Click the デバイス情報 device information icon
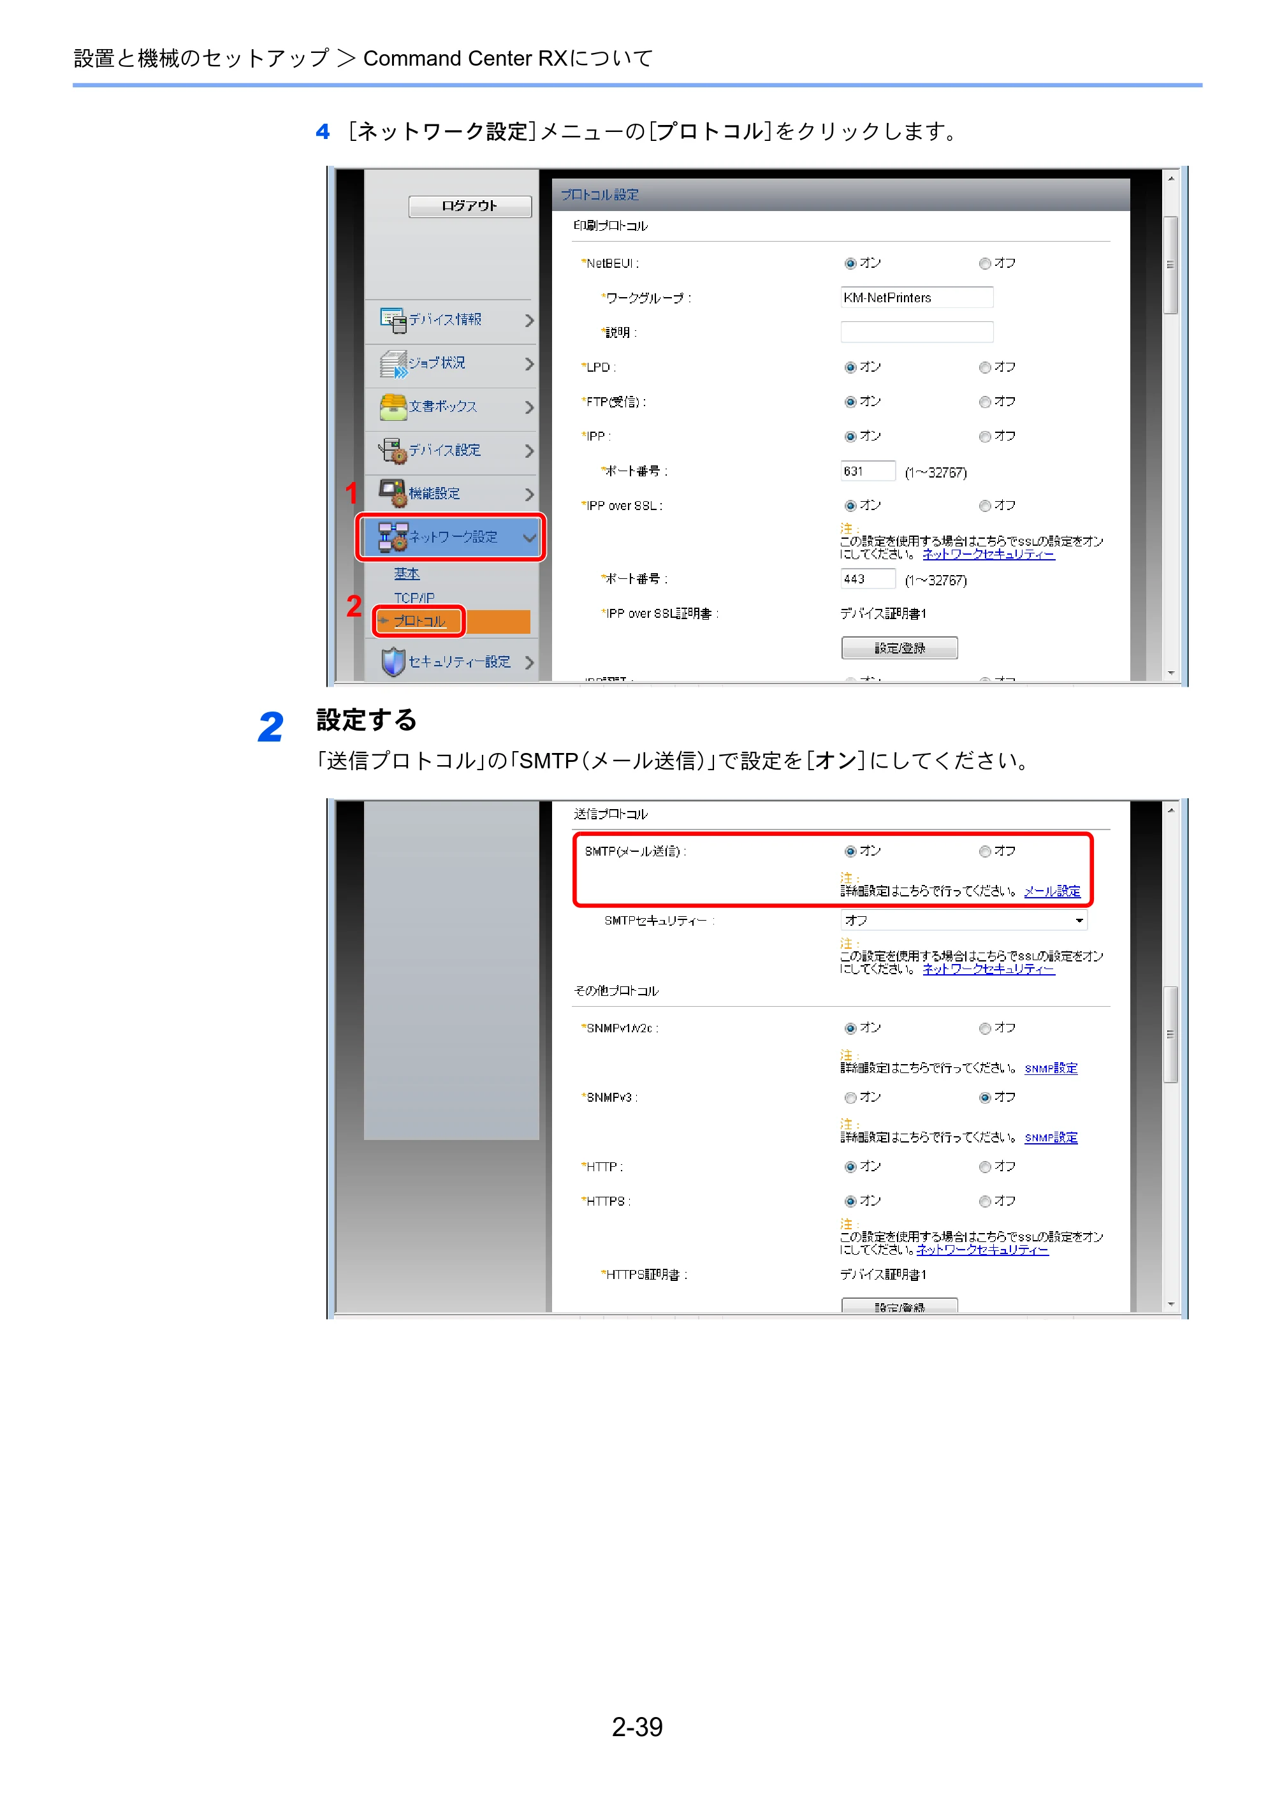1275x1805 pixels. 393,319
